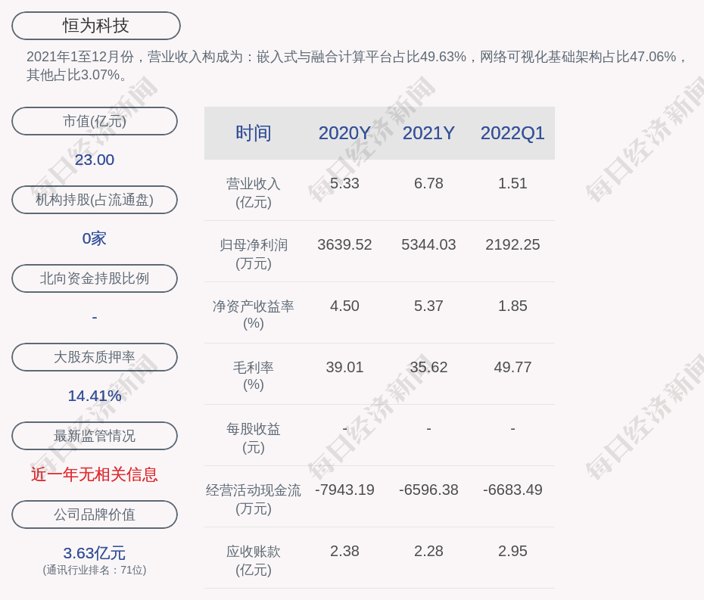
Task: Click the 归母净利润(万元) row label
Action: [253, 254]
